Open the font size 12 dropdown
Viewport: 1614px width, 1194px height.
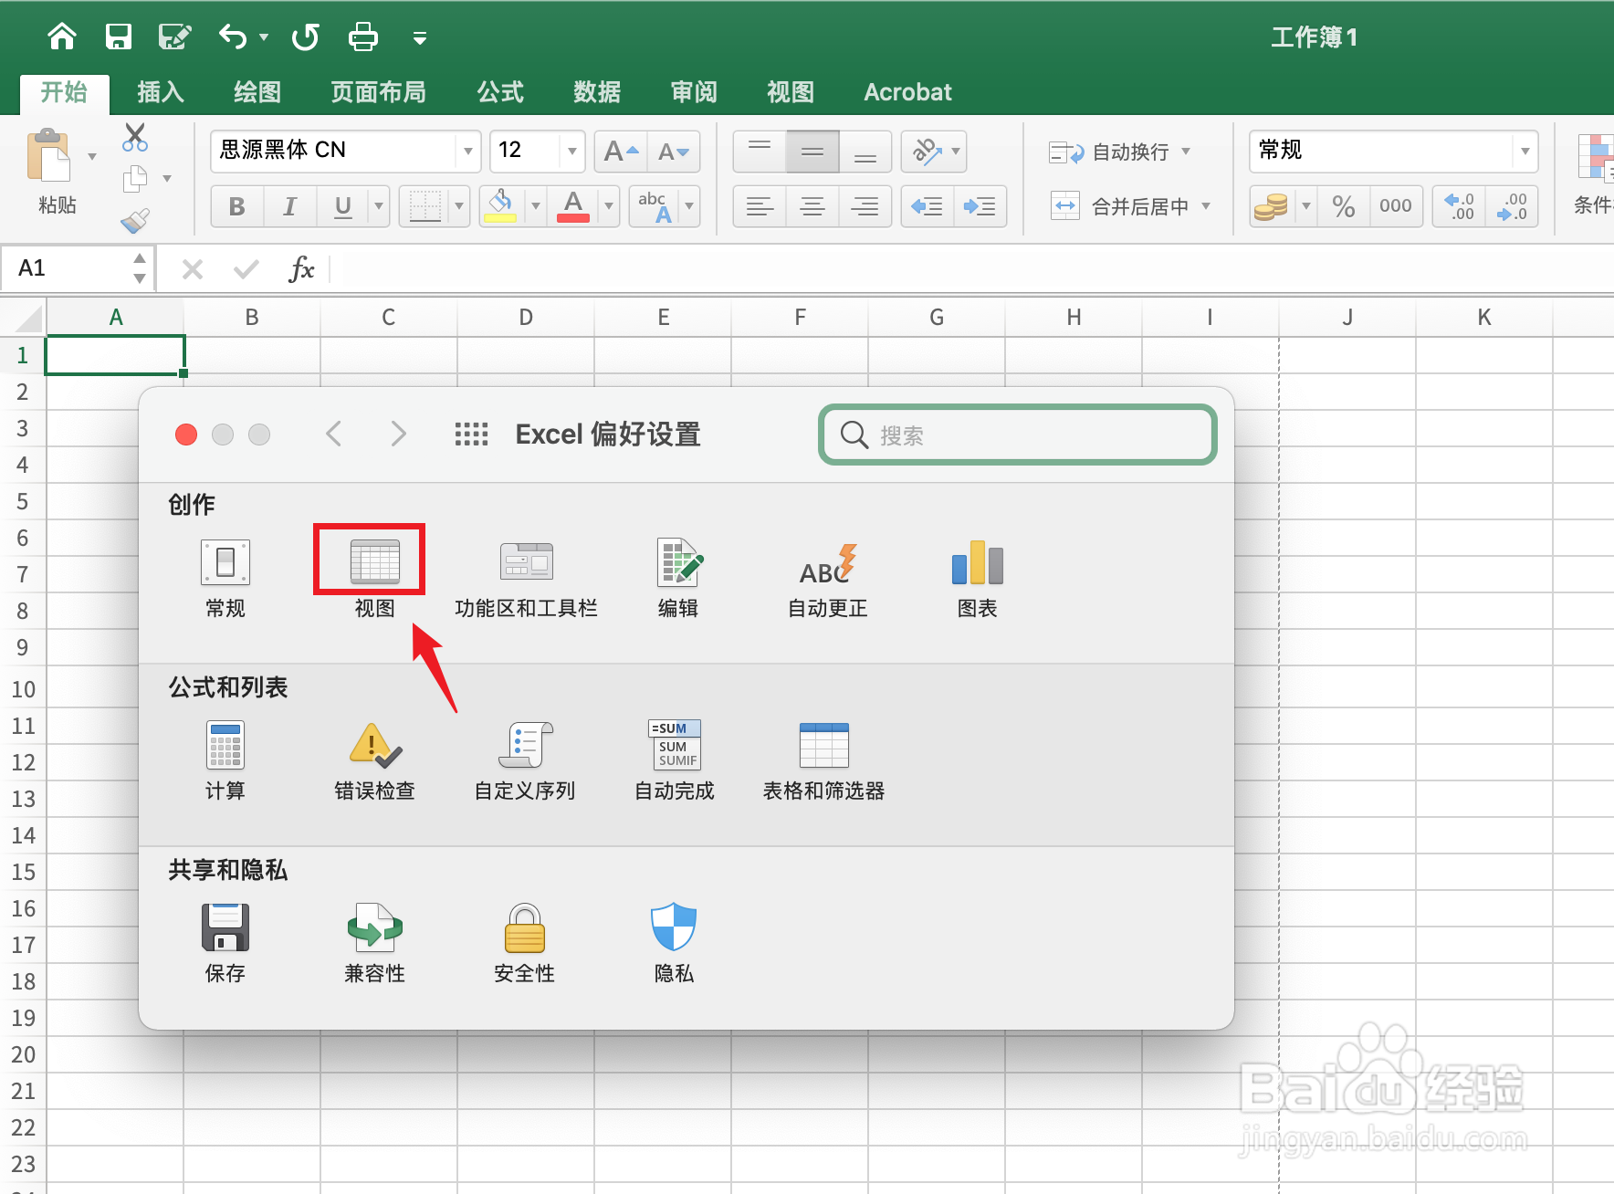(x=572, y=152)
